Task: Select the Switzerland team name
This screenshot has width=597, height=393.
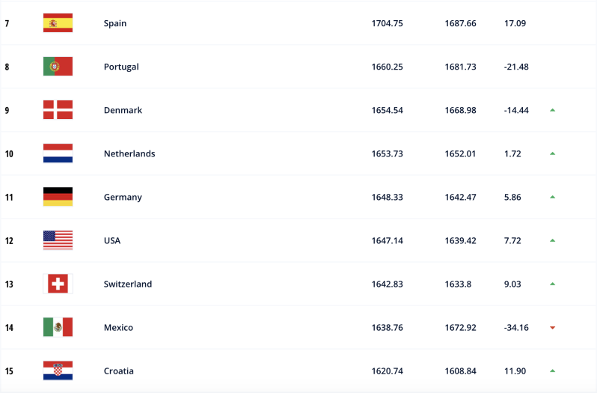Action: point(128,284)
